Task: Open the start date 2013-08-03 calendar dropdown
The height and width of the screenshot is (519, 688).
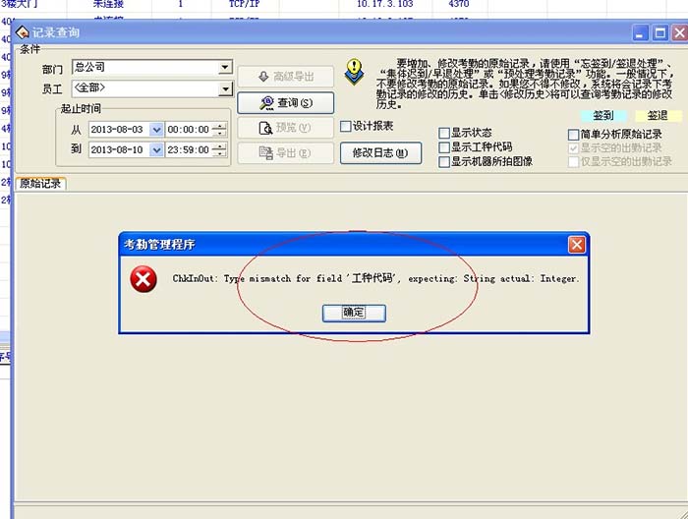Action: tap(156, 130)
